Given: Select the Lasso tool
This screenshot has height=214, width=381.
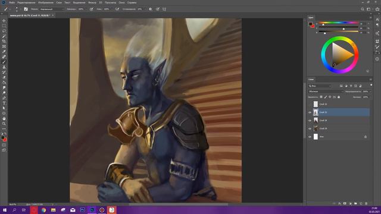Looking at the screenshot, I should [x=4, y=31].
